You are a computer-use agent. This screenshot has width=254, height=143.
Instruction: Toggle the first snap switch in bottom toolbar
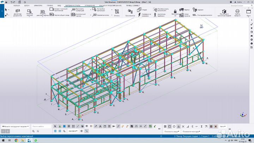(164, 126)
